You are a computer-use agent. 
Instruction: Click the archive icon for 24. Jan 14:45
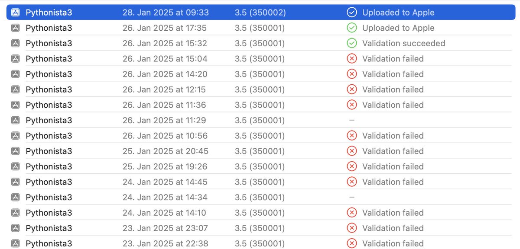tap(15, 182)
